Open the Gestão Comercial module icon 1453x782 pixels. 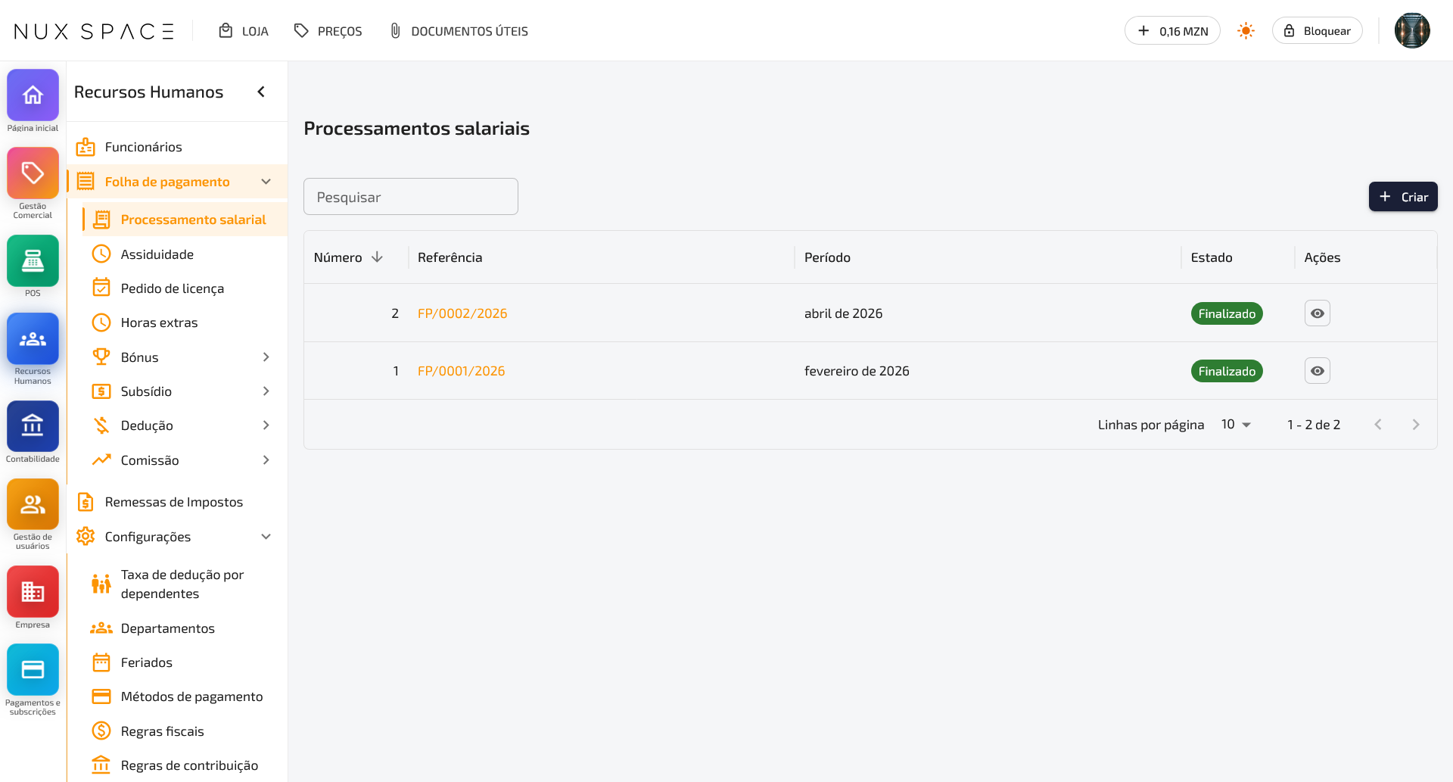33,173
